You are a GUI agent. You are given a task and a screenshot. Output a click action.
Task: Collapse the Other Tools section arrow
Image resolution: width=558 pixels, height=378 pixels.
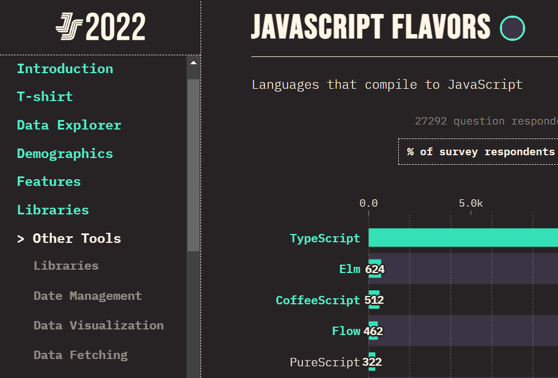pos(21,239)
